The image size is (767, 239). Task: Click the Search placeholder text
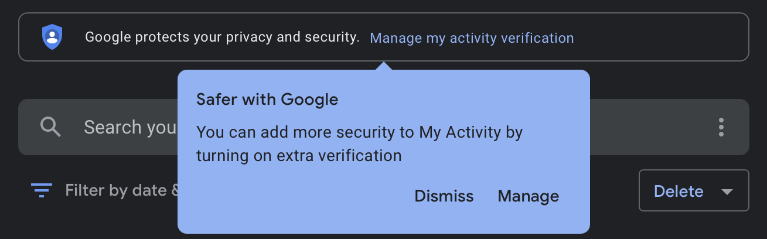click(131, 127)
